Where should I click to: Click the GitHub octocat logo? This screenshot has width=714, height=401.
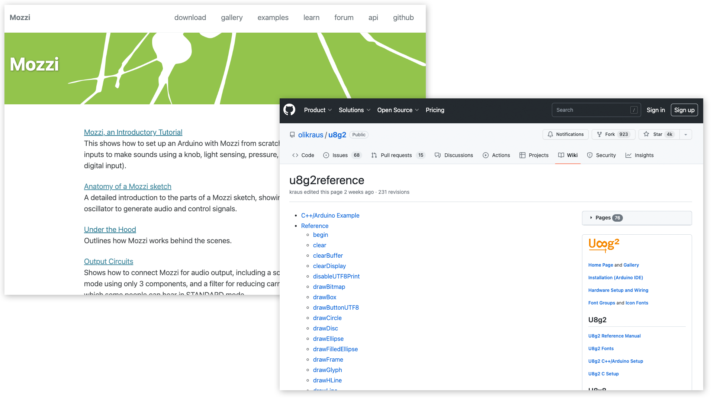289,110
